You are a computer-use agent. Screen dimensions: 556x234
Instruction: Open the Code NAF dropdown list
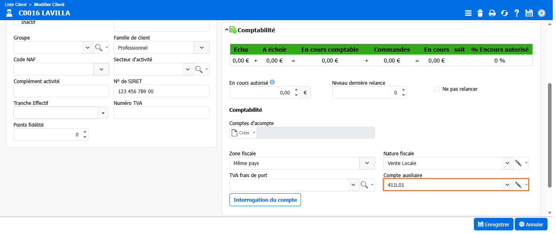point(101,69)
